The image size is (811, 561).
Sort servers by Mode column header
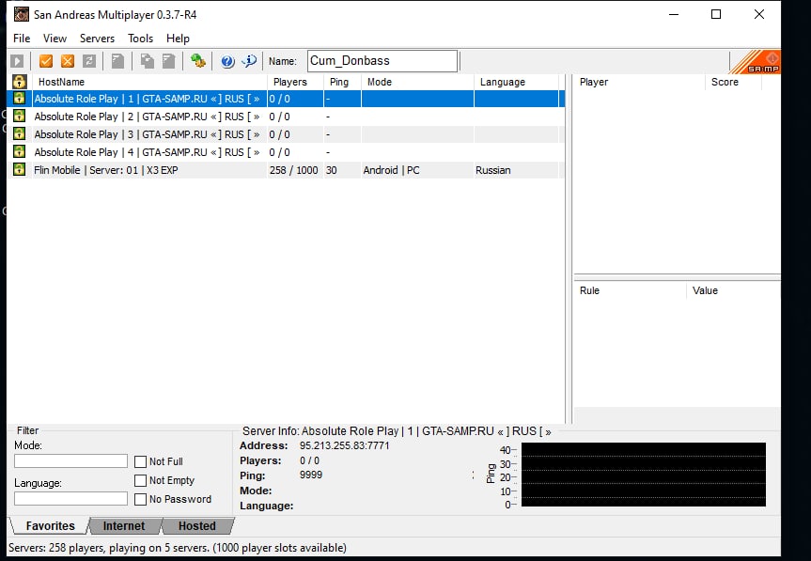[x=417, y=82]
